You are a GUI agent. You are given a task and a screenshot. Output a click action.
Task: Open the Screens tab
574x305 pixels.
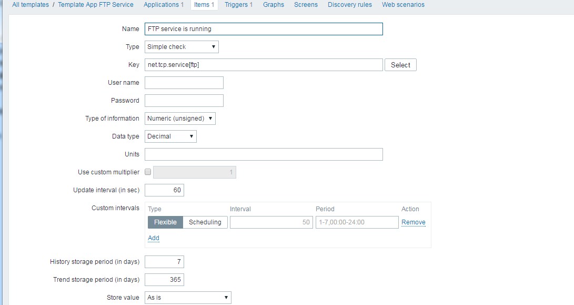click(x=306, y=5)
